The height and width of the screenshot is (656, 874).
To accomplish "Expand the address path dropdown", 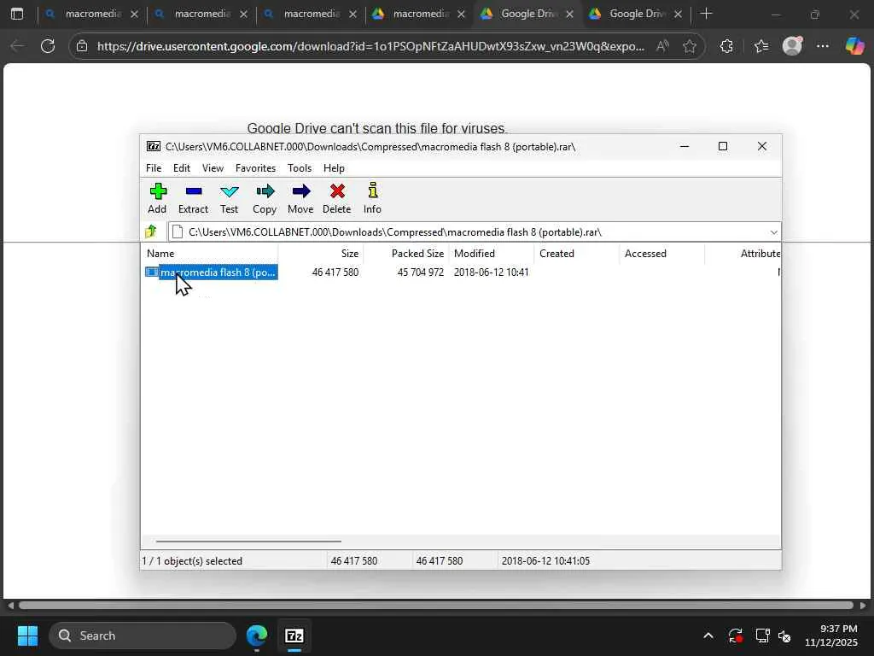I will coord(773,232).
